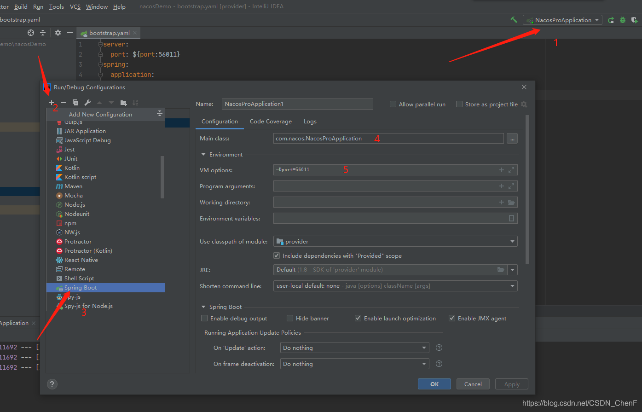Click the Remove Configuration minus icon

[64, 103]
